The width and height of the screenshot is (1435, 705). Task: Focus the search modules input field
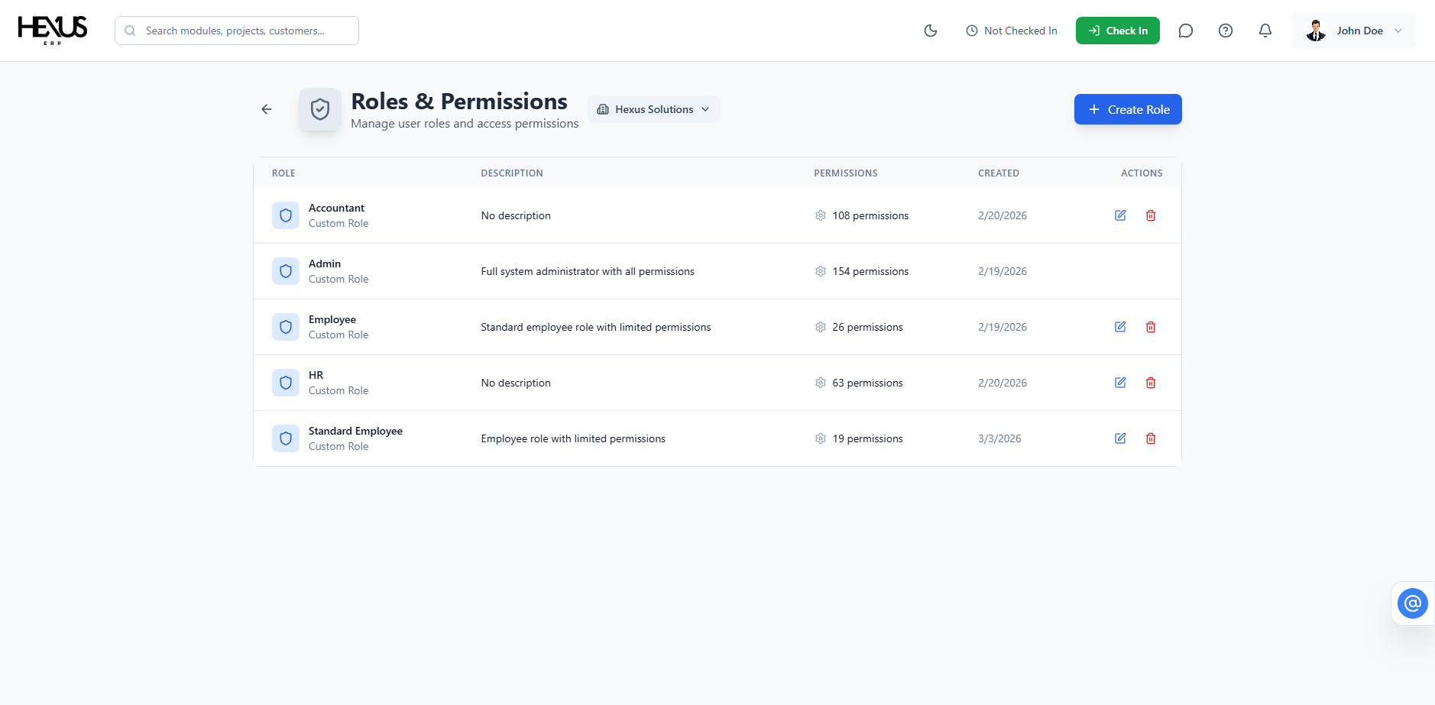point(237,31)
